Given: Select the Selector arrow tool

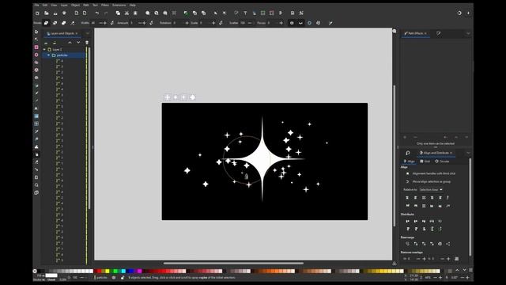Looking at the screenshot, I should [x=36, y=32].
